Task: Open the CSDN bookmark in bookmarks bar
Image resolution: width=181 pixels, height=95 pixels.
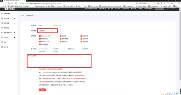Action: [x=69, y=6]
